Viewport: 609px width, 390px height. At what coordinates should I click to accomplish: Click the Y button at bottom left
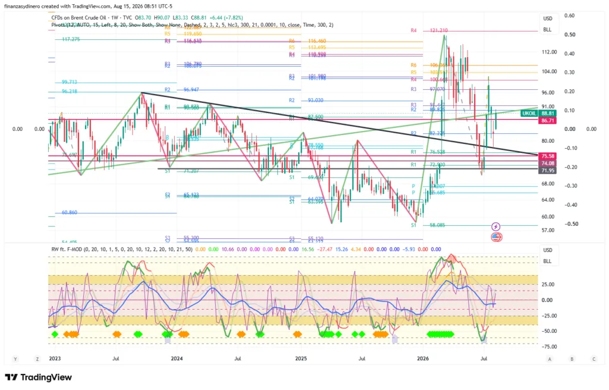[15, 359]
